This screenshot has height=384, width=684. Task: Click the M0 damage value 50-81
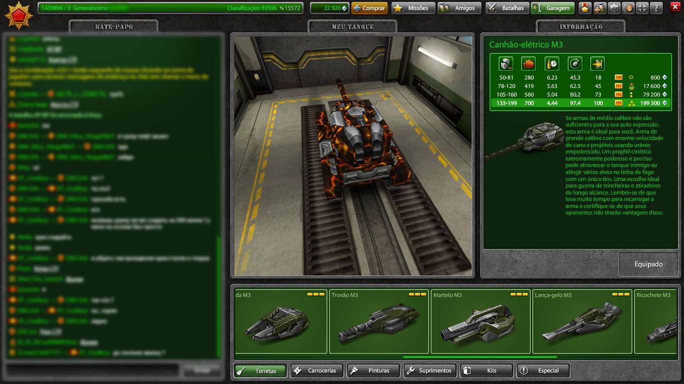click(x=506, y=77)
